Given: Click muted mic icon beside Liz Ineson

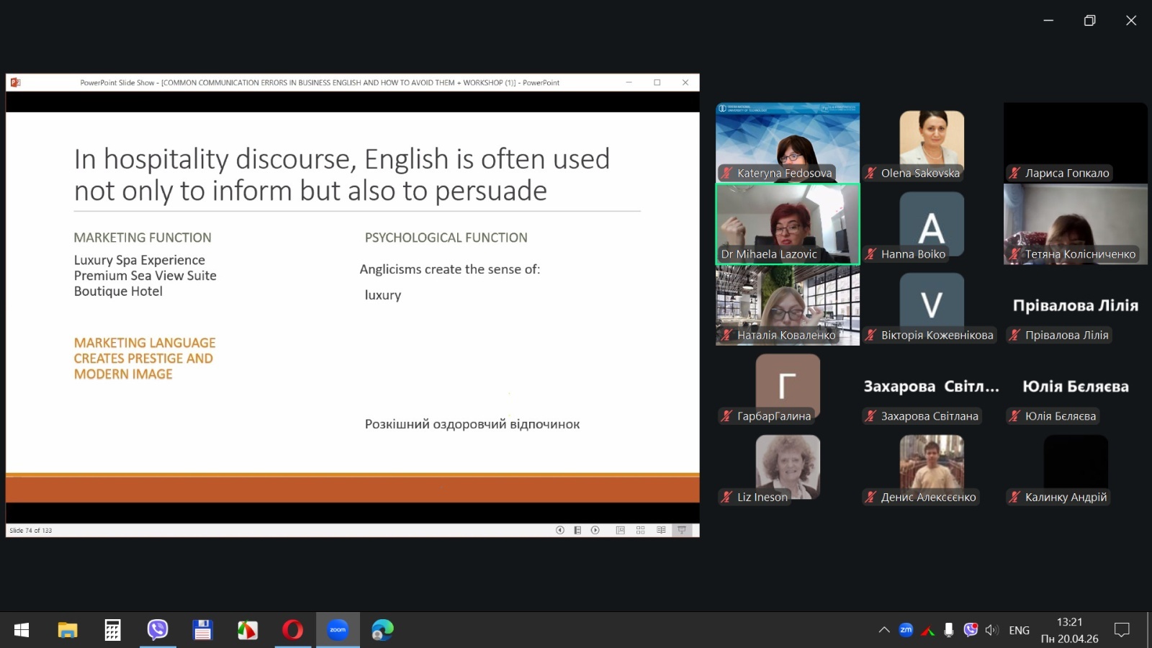Looking at the screenshot, I should click(727, 497).
